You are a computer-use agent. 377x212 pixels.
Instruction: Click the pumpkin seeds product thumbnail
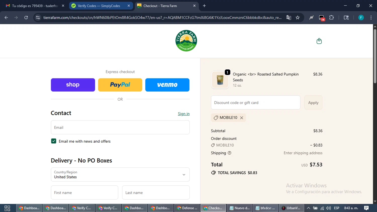[x=220, y=80]
